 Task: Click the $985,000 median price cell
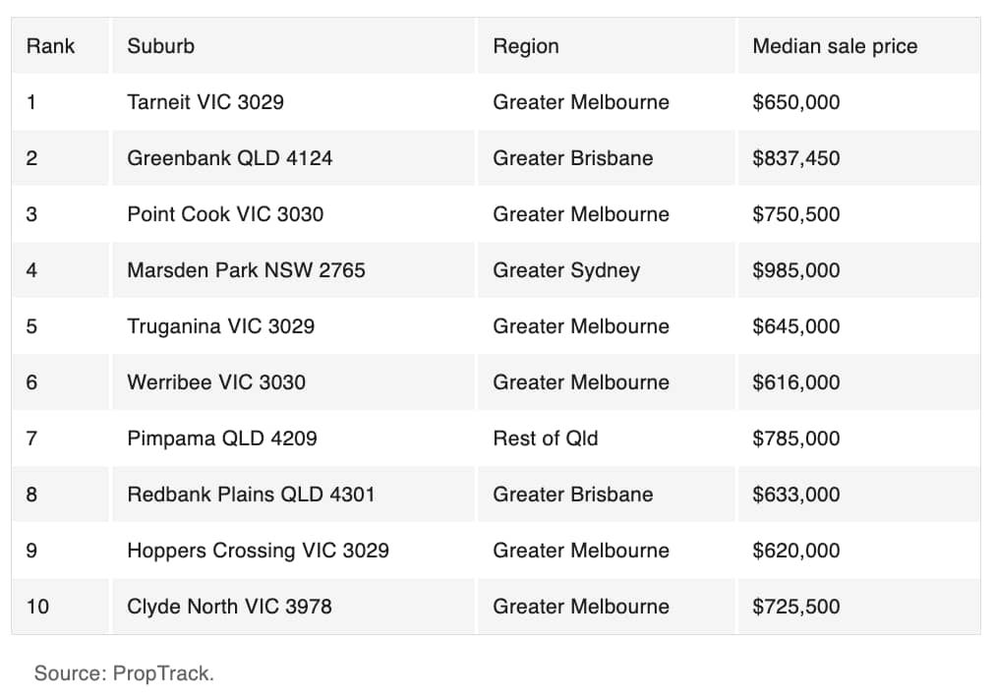(859, 270)
